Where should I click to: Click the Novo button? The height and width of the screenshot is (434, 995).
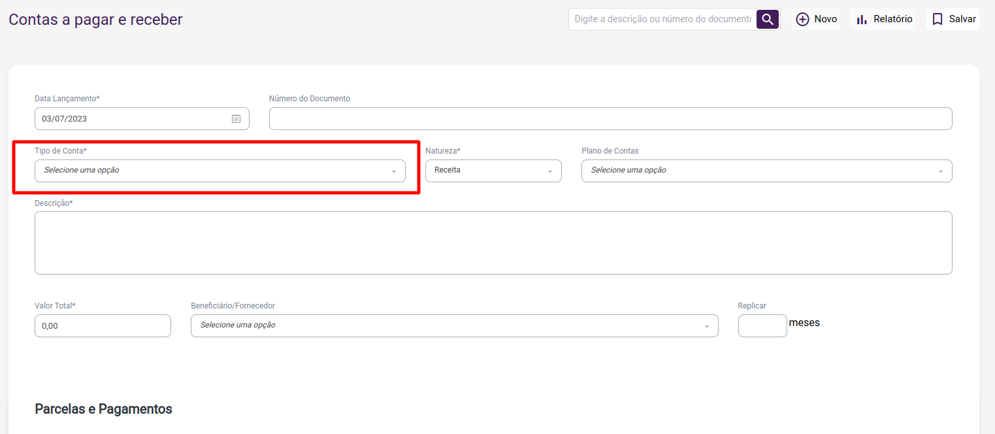coord(825,20)
